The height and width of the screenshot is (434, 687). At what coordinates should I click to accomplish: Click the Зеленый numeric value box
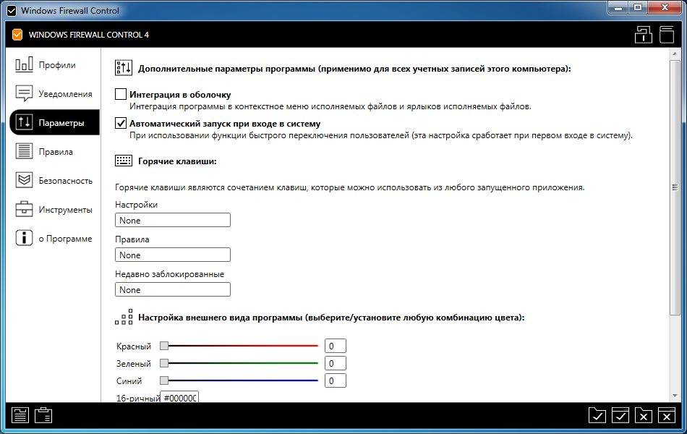click(335, 363)
